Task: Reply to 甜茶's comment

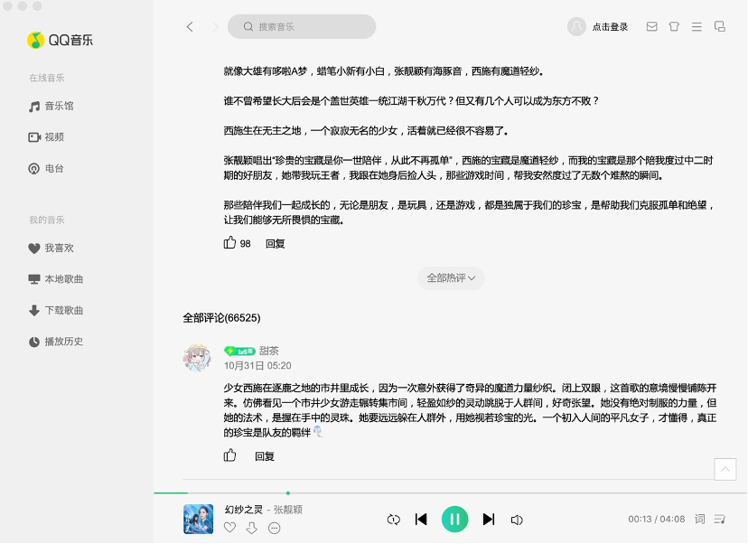Action: click(x=265, y=456)
